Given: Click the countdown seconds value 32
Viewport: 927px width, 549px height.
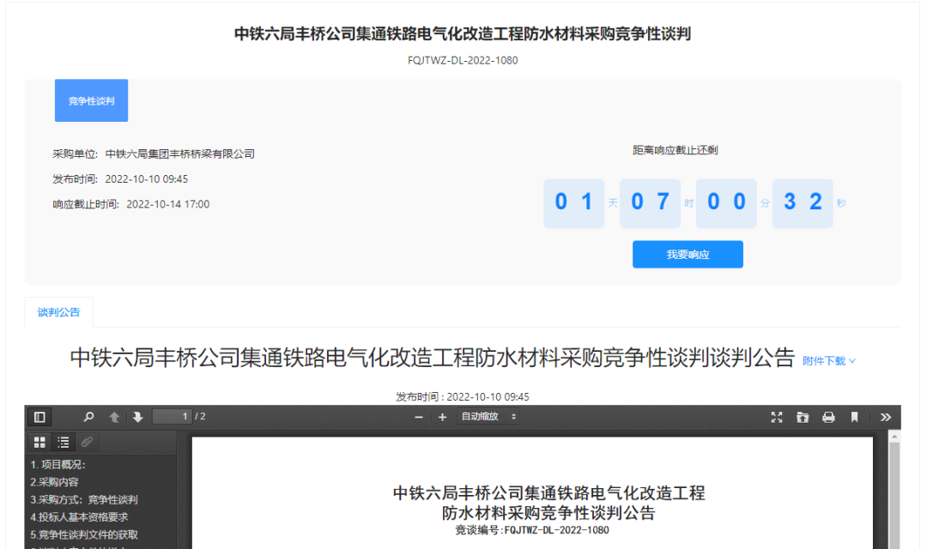Looking at the screenshot, I should click(803, 202).
